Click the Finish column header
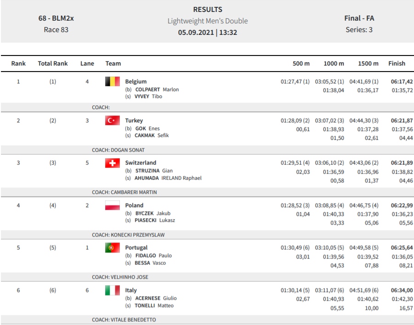 (397, 64)
